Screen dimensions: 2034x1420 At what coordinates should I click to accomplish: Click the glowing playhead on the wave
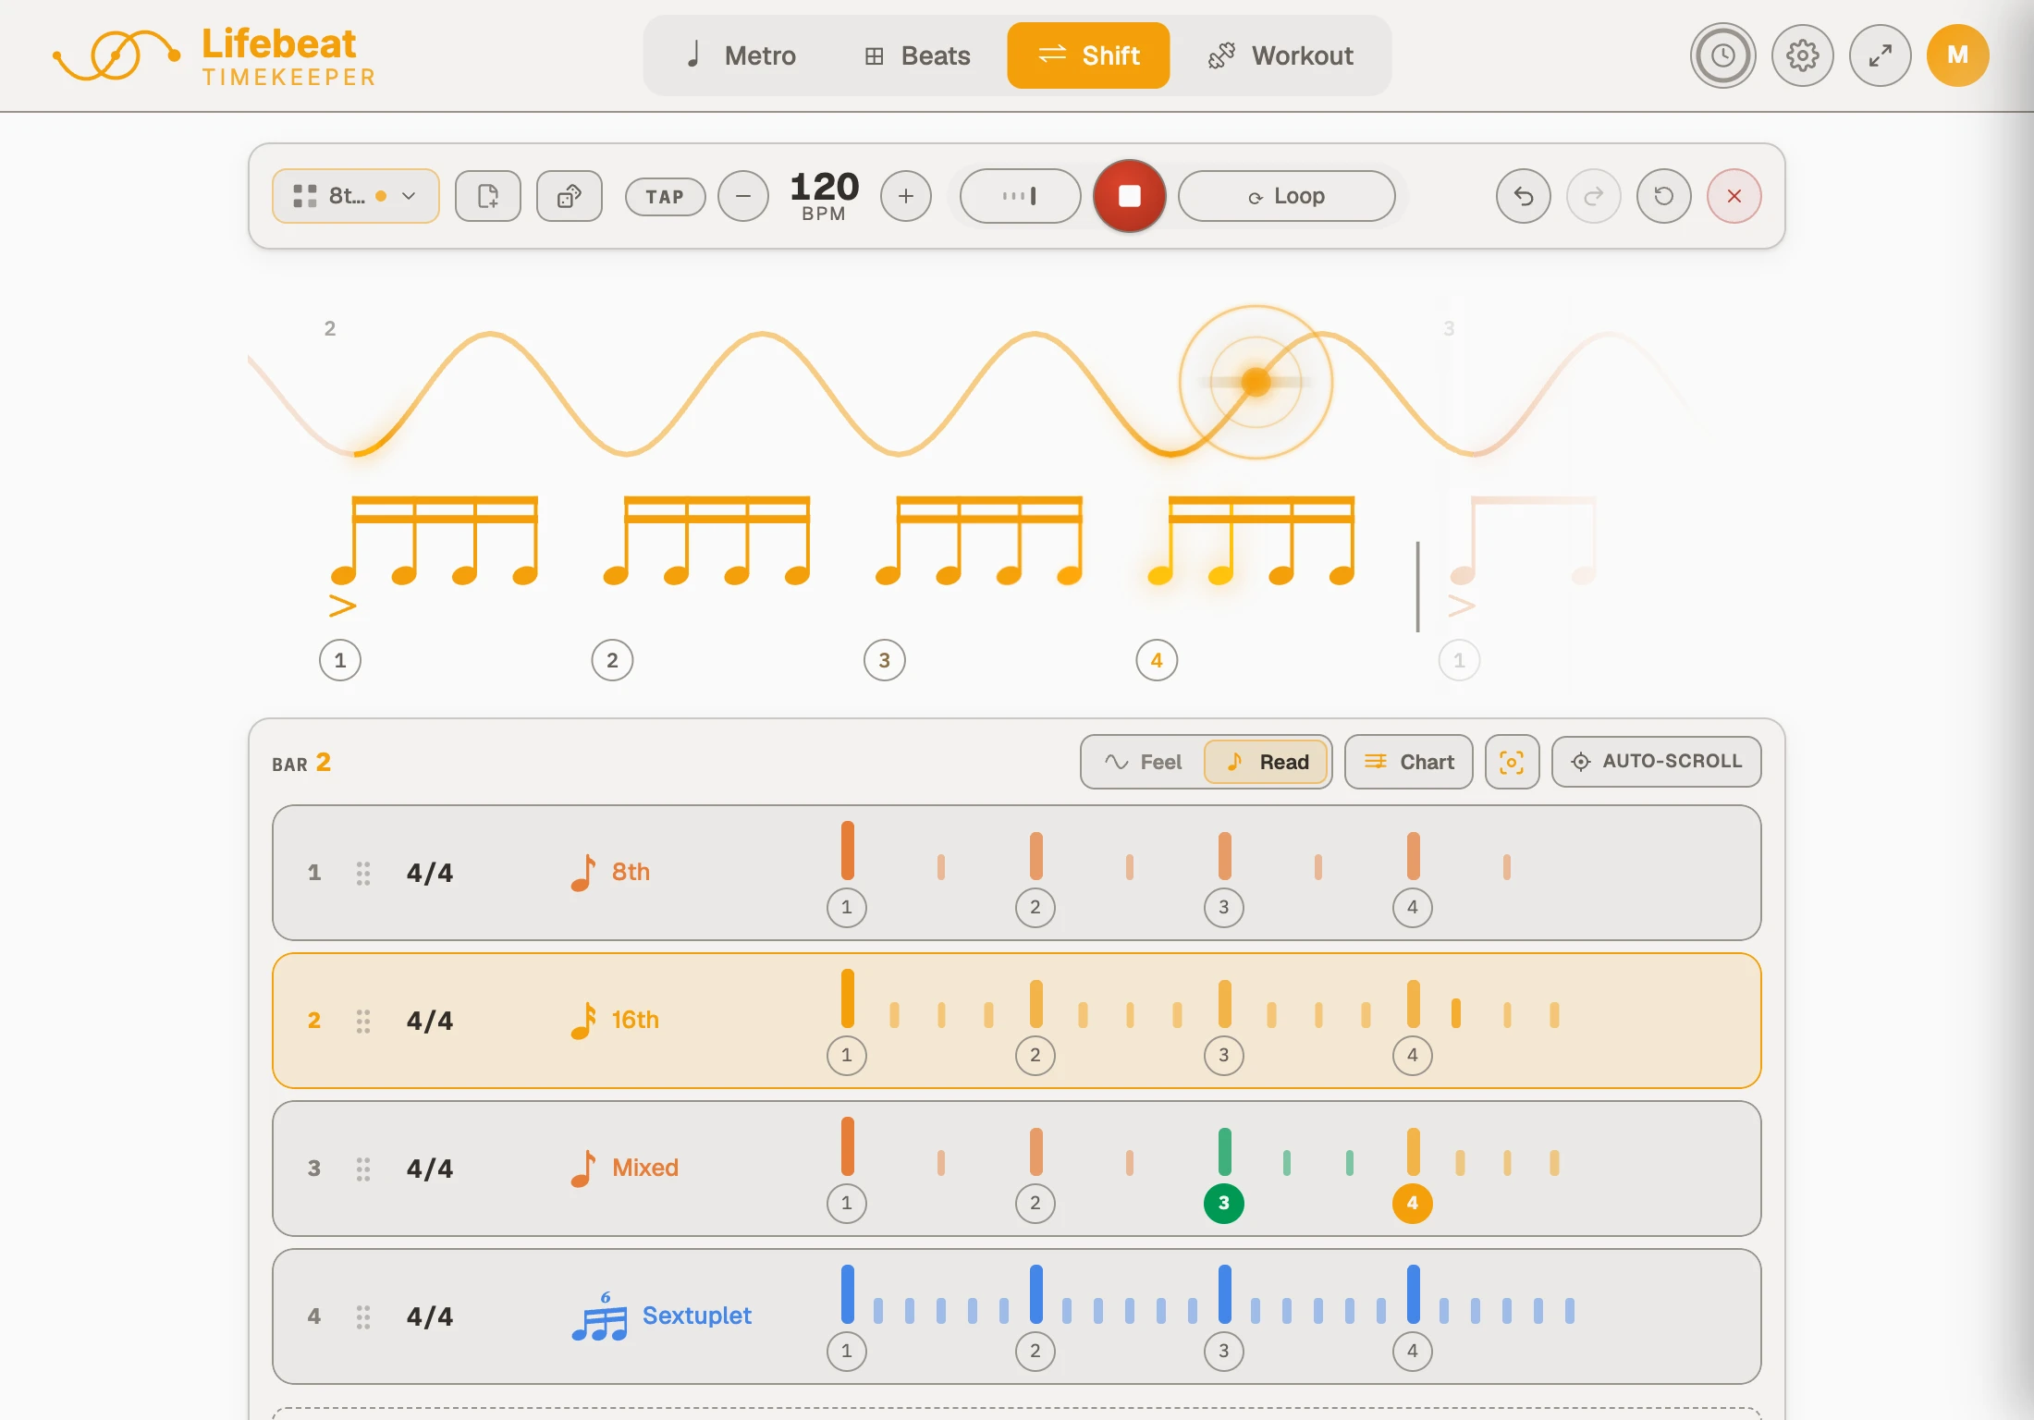click(1256, 381)
